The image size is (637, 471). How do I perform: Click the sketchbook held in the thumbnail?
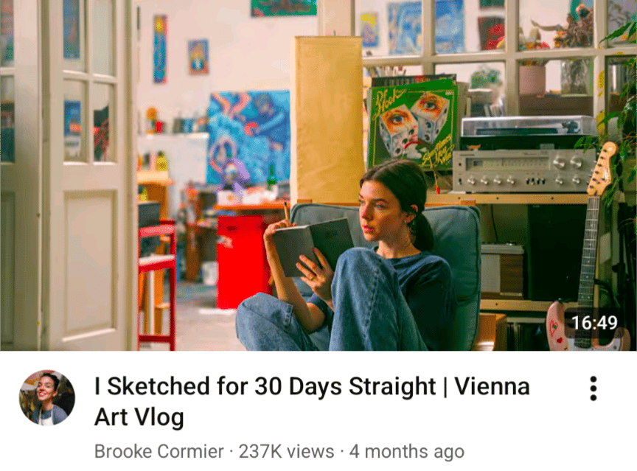coord(312,245)
